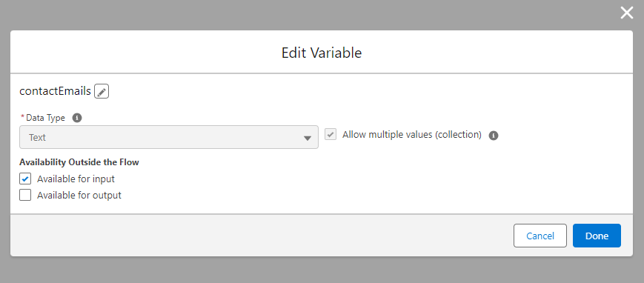Click the Data Type field label
Screen dimensions: 644x283
coord(45,118)
